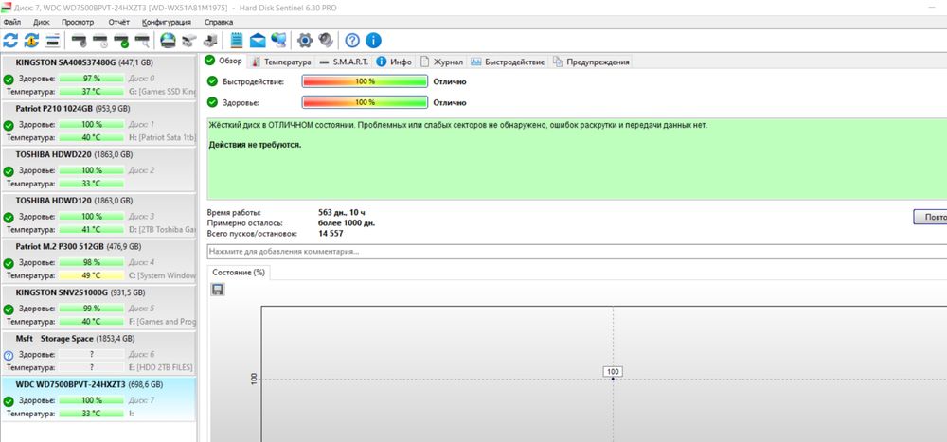Open the Отчёт menu
The height and width of the screenshot is (442, 947).
tap(119, 22)
